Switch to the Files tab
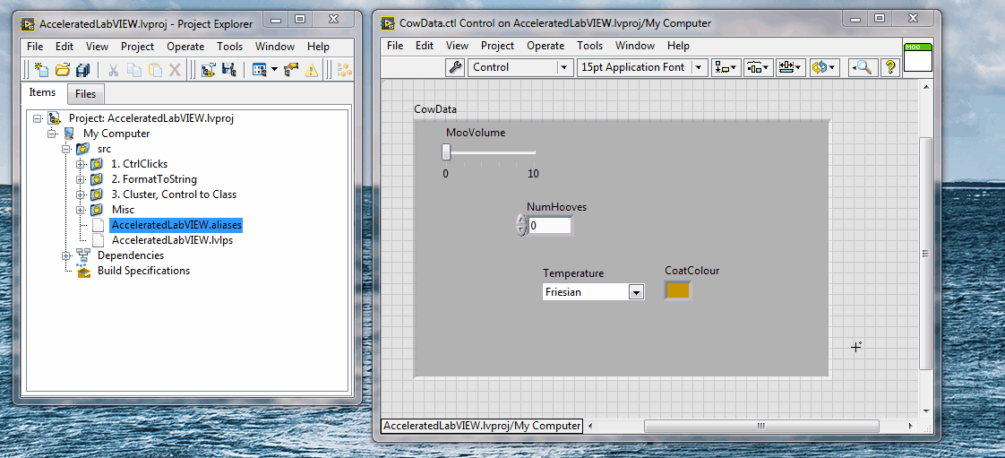 [x=85, y=94]
